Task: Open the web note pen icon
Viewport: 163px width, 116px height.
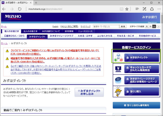Action: [x=145, y=9]
